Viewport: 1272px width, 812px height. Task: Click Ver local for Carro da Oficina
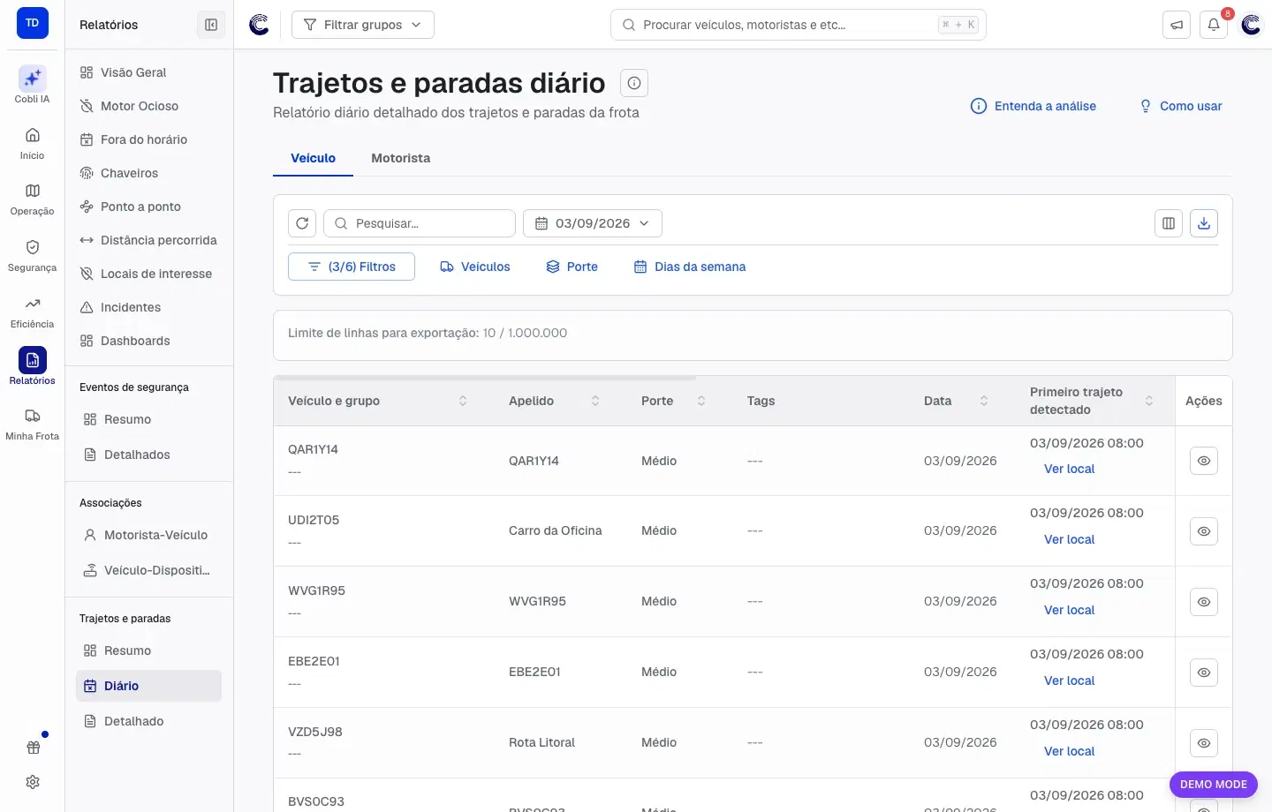[1069, 539]
